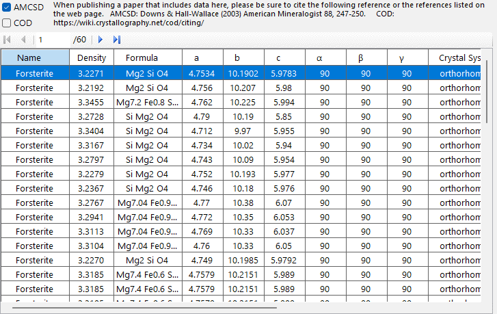This screenshot has width=497, height=314.
Task: Click density cell 3.3104
Action: coord(91,246)
